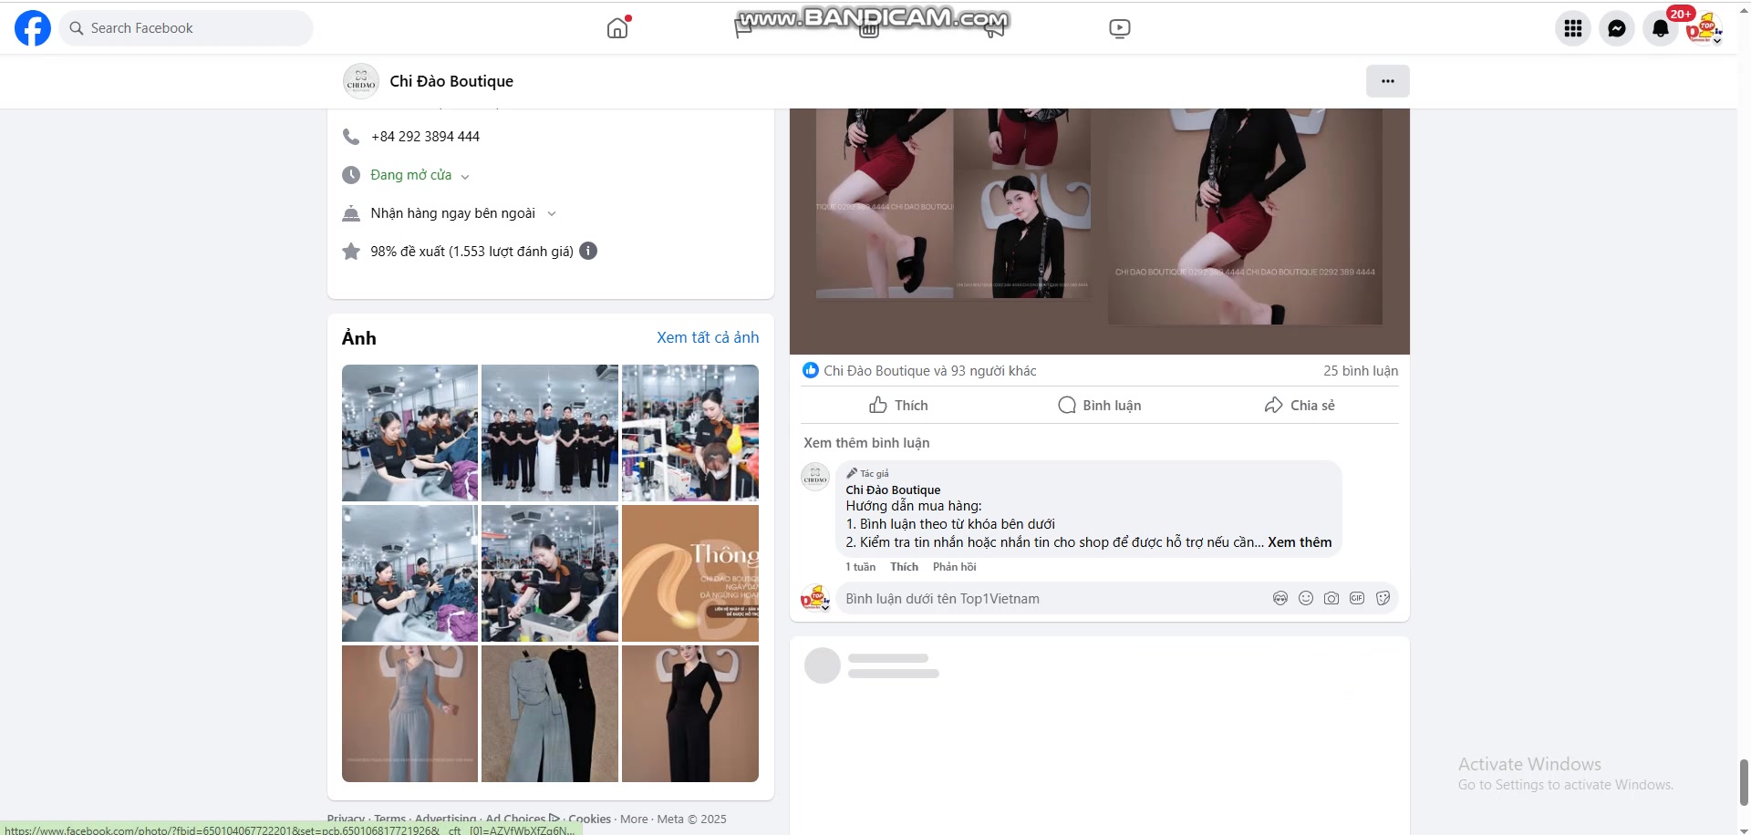
Task: Open the grid Menu icon
Action: point(1572,28)
